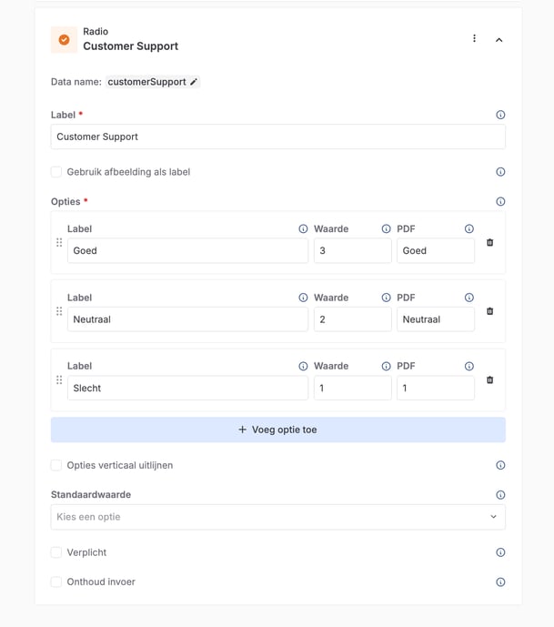Enable Onthoud invoer checkbox
Image resolution: width=554 pixels, height=627 pixels.
(x=56, y=581)
